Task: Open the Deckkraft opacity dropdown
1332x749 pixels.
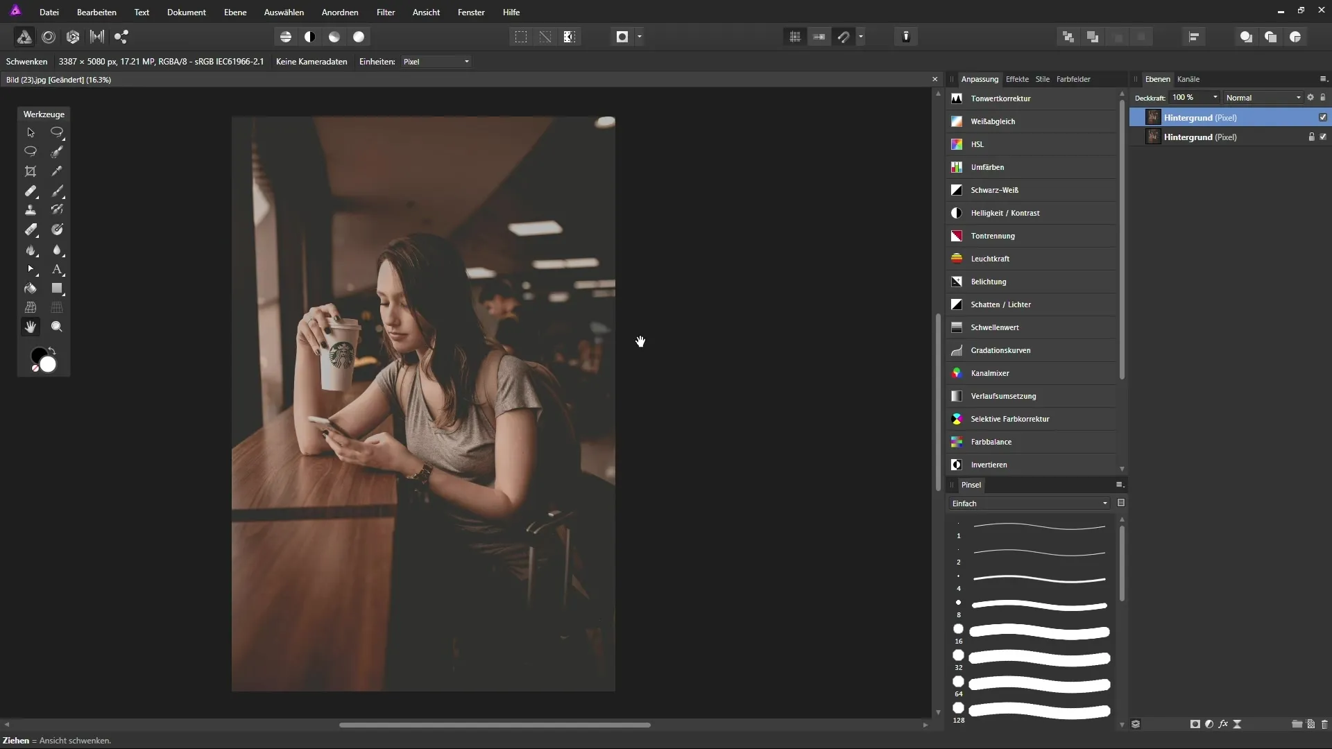Action: (x=1215, y=98)
